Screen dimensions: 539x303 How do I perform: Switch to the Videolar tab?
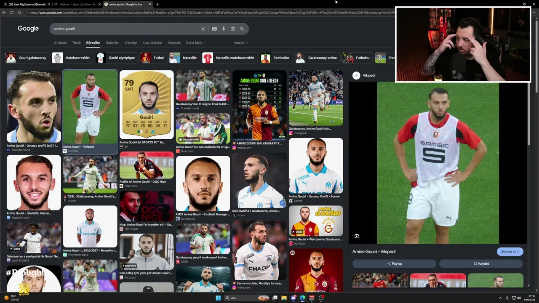click(x=131, y=43)
